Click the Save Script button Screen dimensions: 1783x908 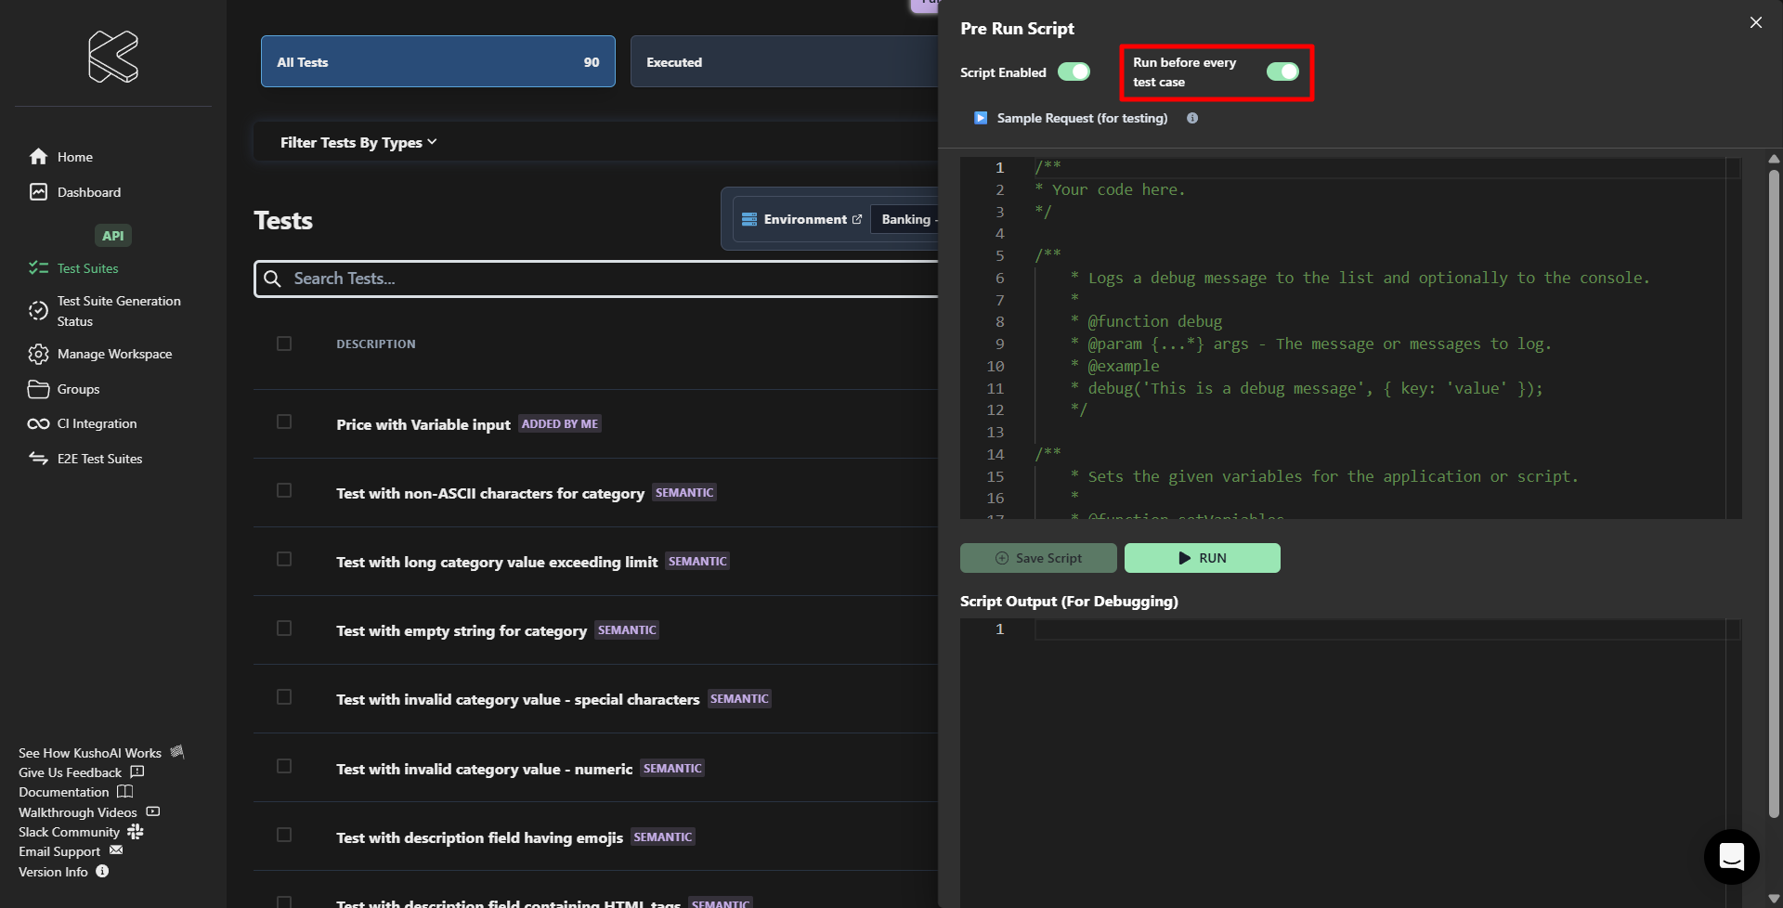tap(1038, 558)
